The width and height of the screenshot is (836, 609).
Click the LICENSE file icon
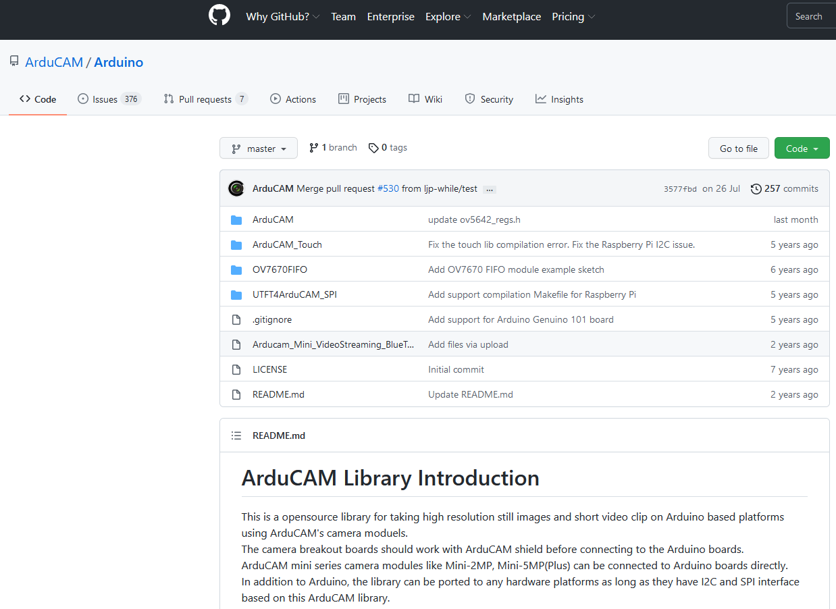pos(236,370)
